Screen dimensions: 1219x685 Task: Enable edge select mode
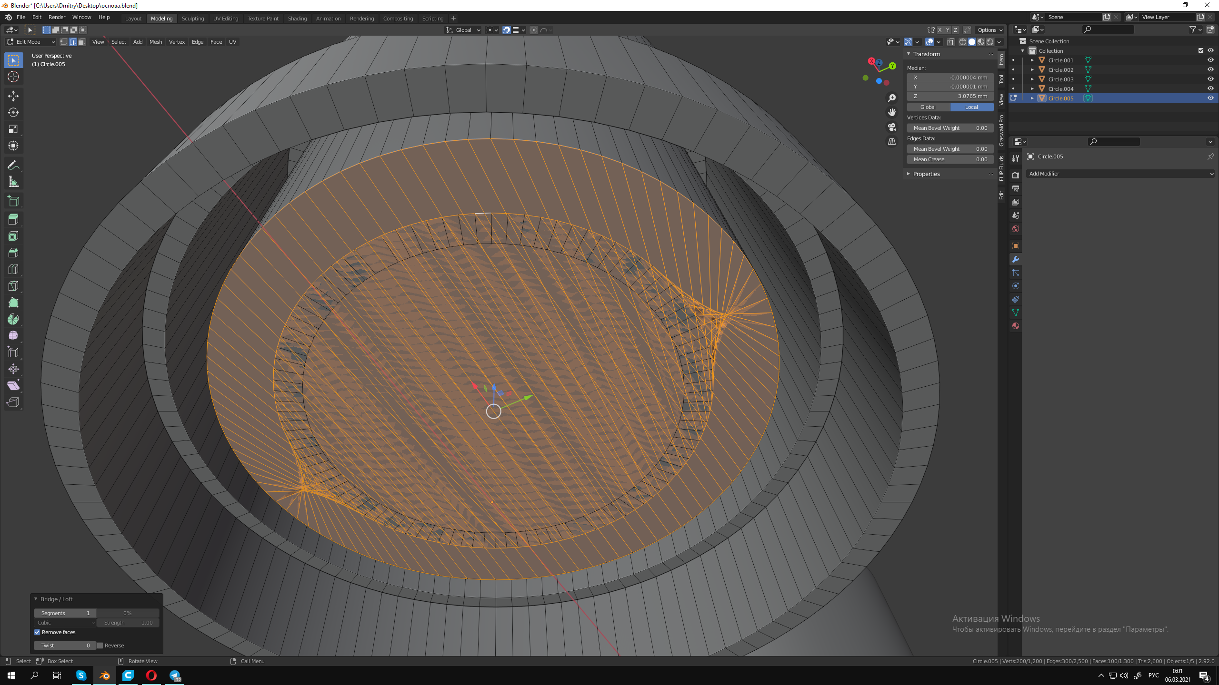point(73,42)
